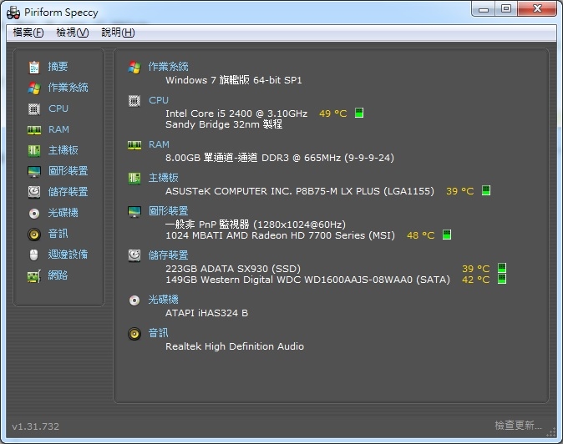
Task: Click the green temperature indicator for motherboard 39 °C
Action: click(x=486, y=190)
